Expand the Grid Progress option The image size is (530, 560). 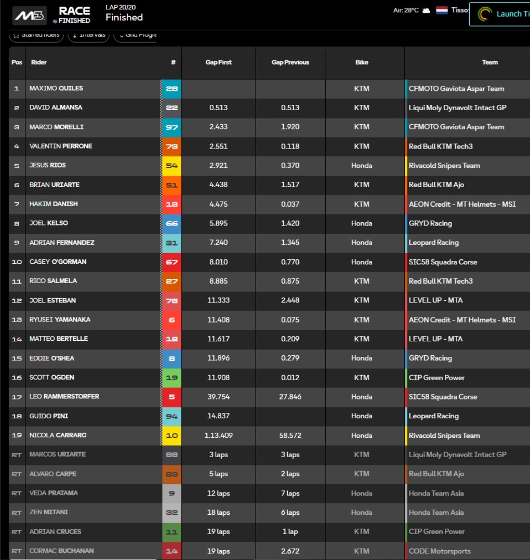pyautogui.click(x=135, y=35)
